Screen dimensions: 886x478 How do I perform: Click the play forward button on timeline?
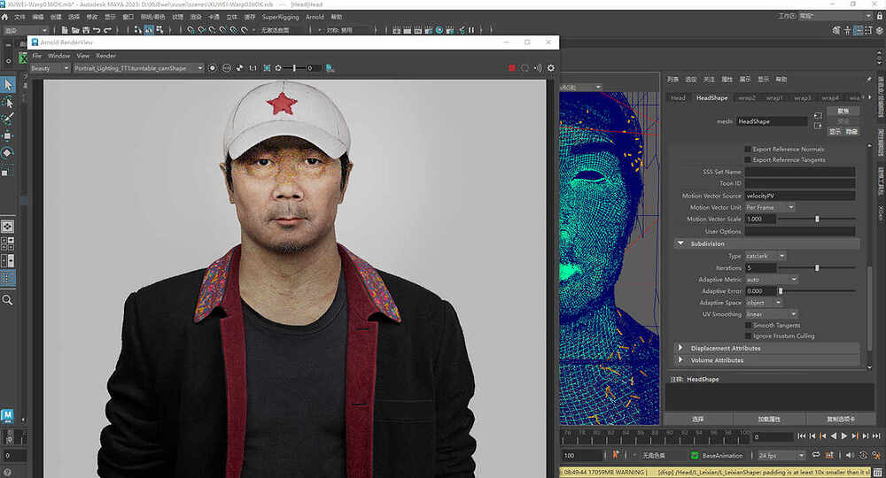click(844, 436)
